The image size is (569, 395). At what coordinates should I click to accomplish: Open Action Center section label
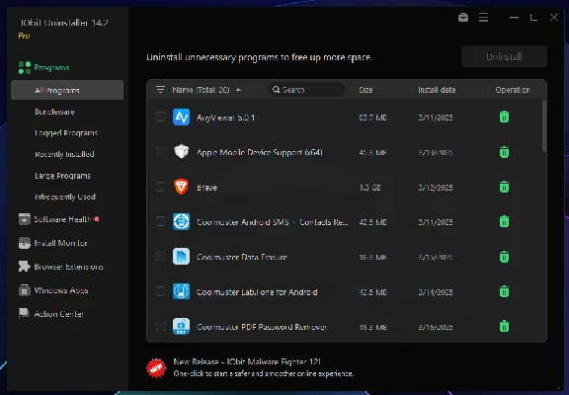pyautogui.click(x=59, y=314)
